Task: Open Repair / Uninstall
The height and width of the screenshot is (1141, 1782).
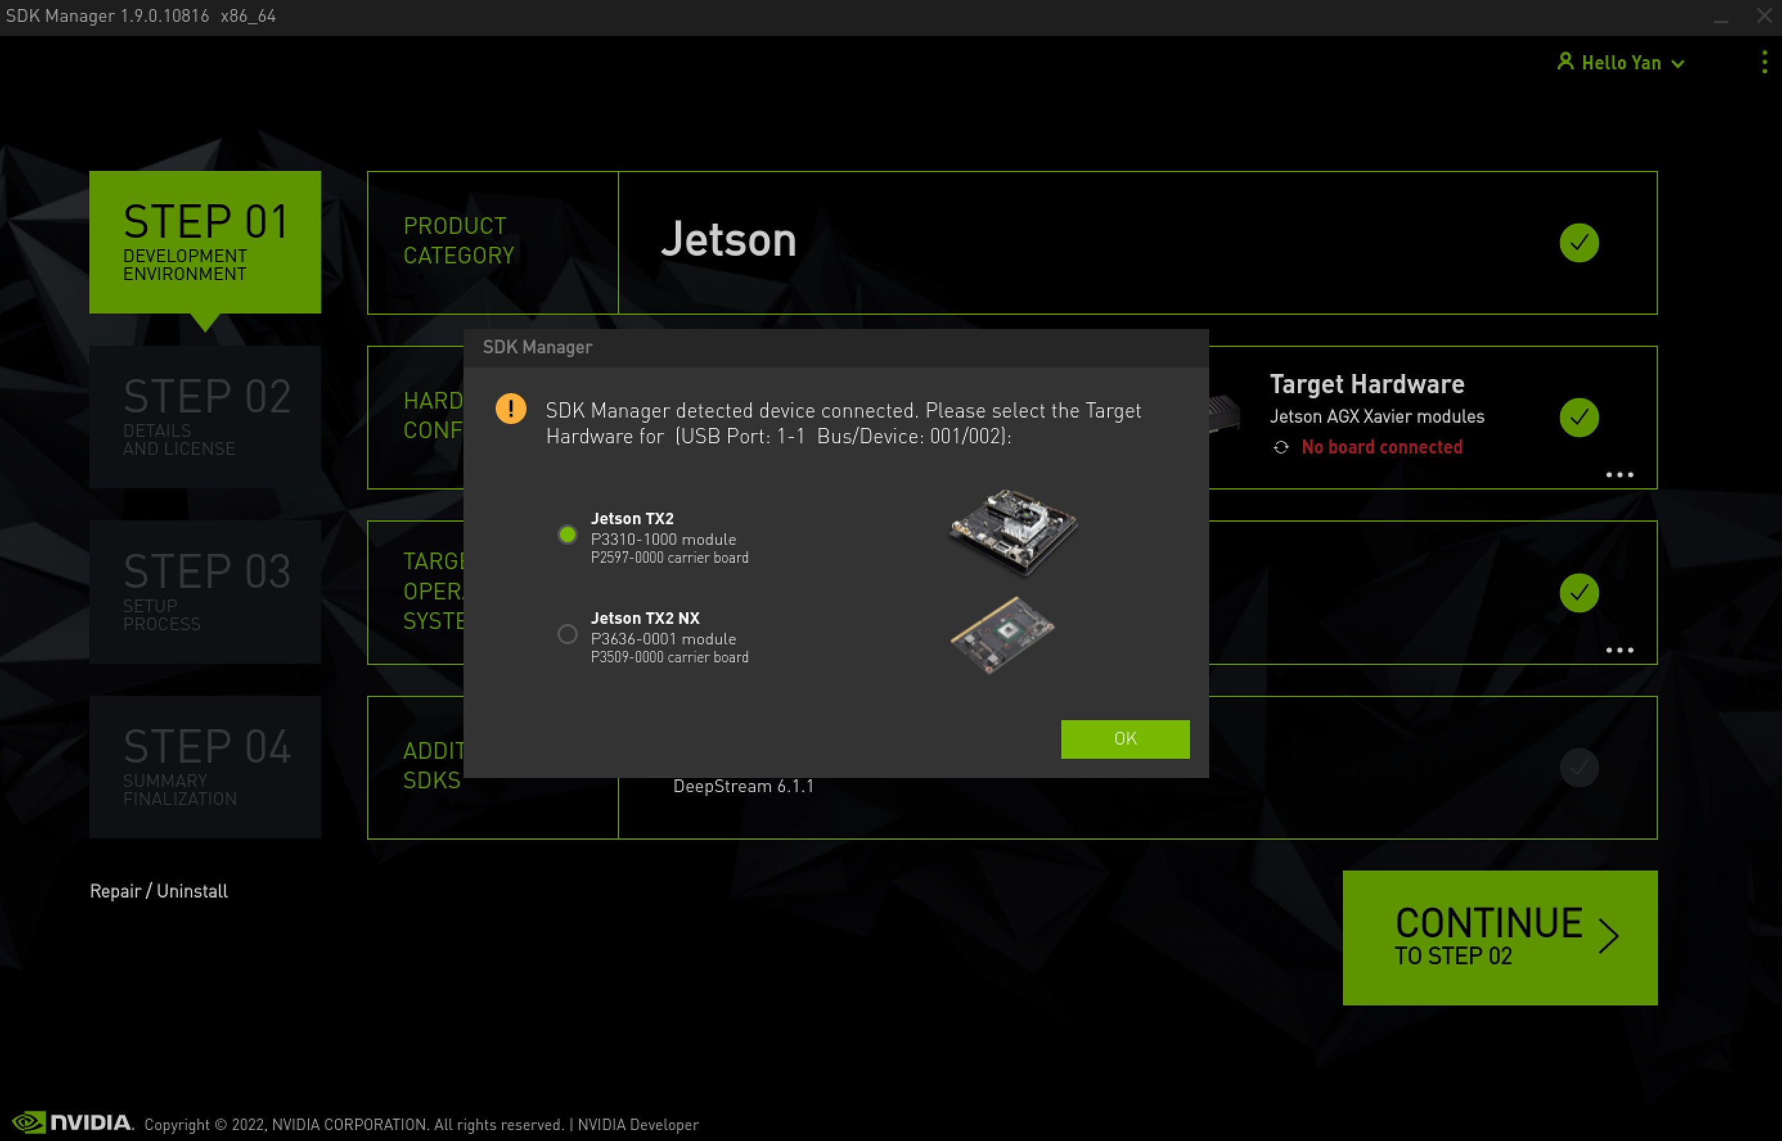Action: coord(158,890)
